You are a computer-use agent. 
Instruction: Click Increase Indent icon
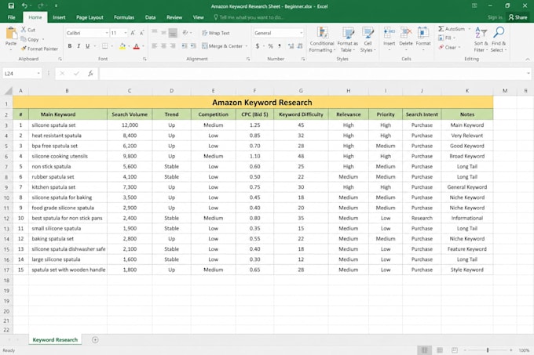pos(193,46)
